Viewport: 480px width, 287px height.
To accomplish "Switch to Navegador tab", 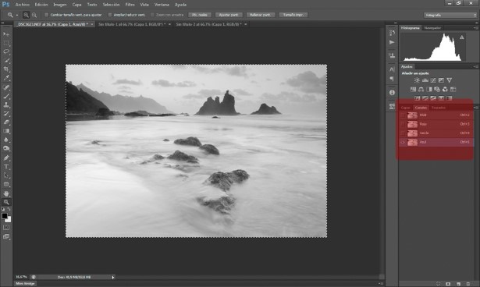I will [x=432, y=28].
